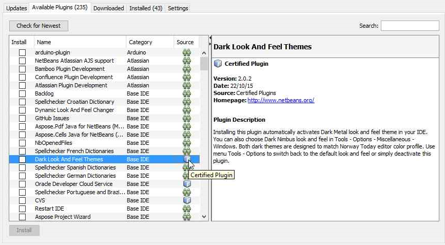Select the Confluence Plugin Development row
The image size is (445, 245).
(x=104, y=77)
